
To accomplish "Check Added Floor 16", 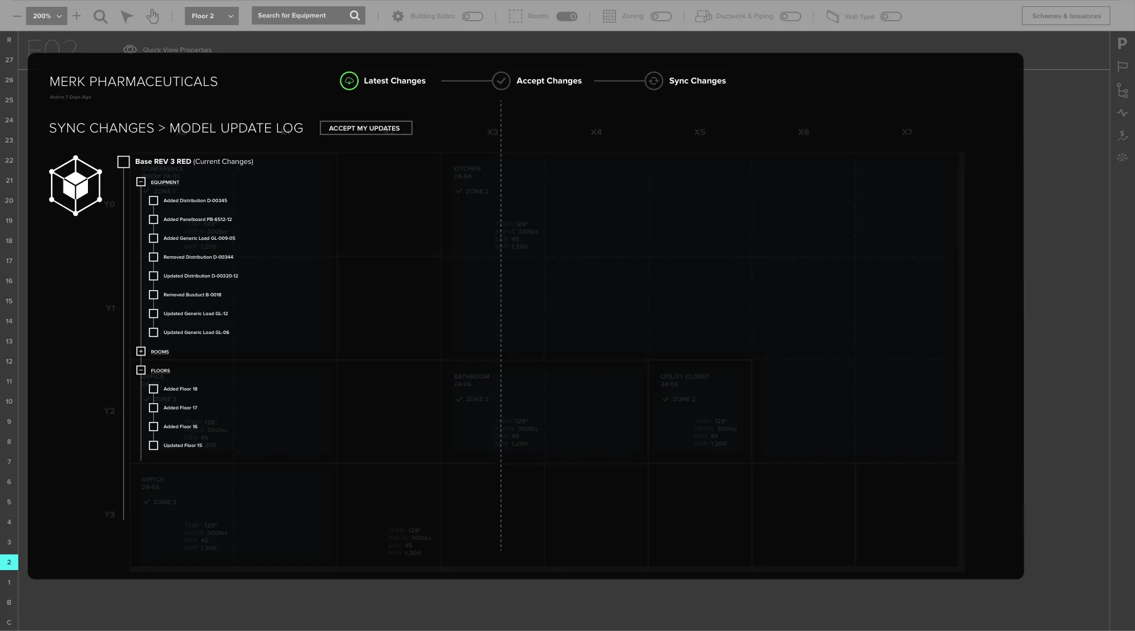I will pos(153,427).
